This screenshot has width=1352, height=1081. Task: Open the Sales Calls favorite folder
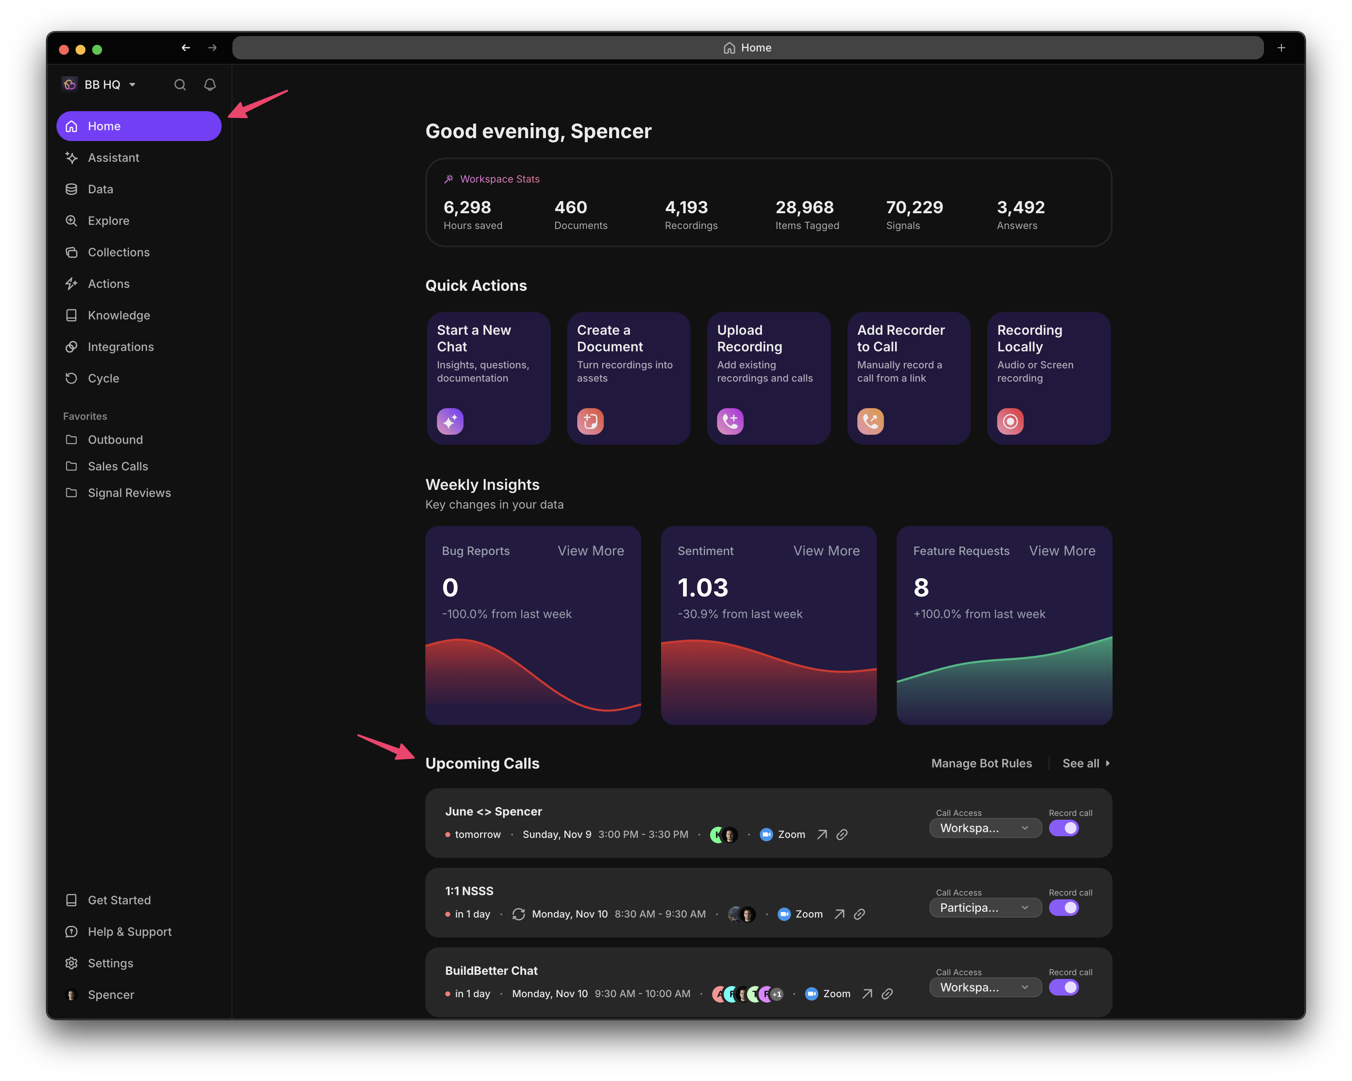[117, 466]
